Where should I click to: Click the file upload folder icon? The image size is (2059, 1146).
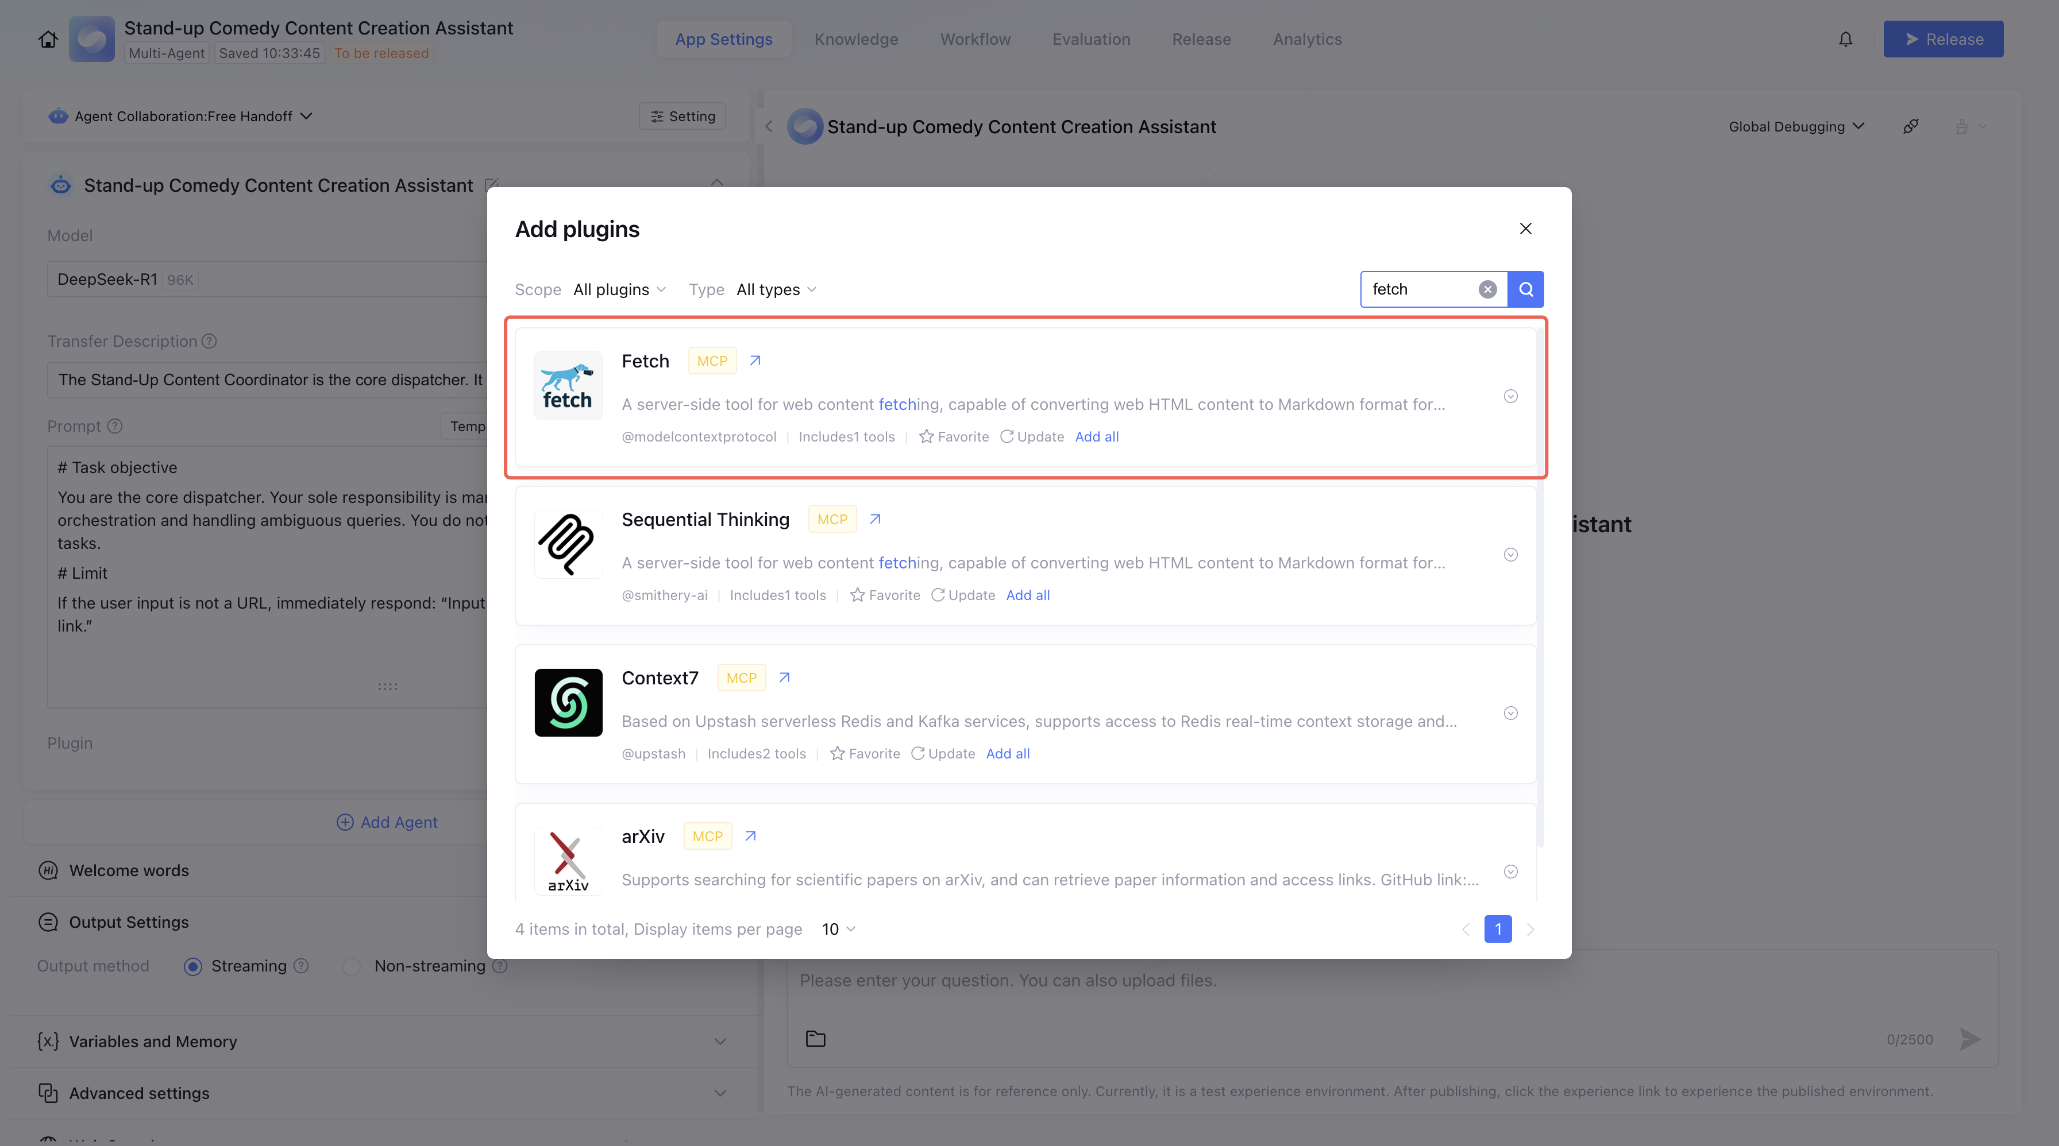point(815,1038)
